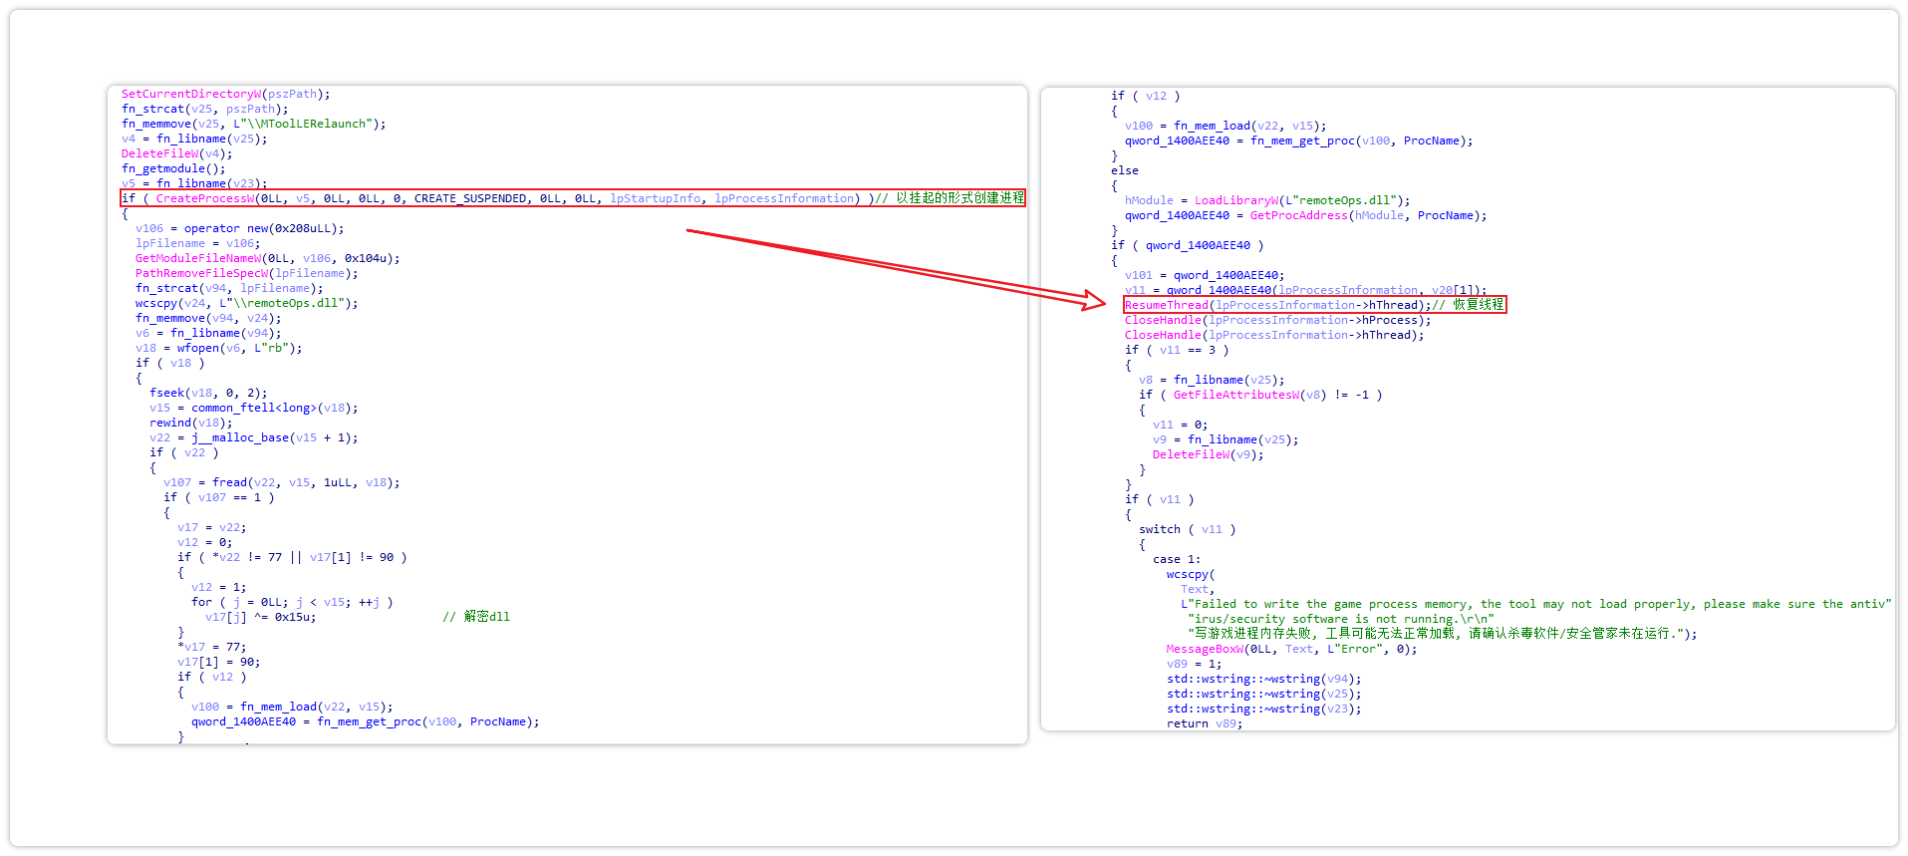
Task: Click the wcscpy remoteOps.dll line
Action: [246, 303]
